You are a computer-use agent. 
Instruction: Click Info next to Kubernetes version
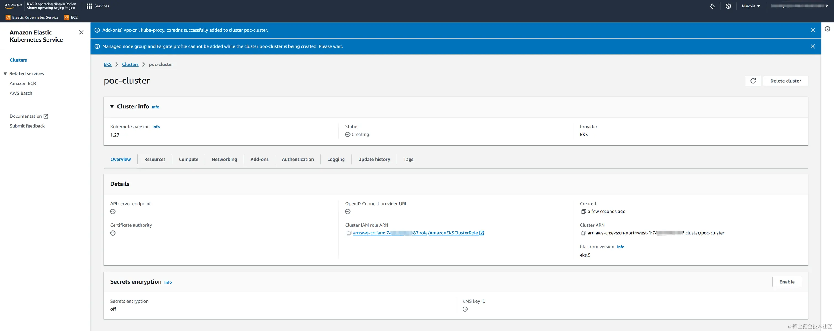(x=156, y=127)
